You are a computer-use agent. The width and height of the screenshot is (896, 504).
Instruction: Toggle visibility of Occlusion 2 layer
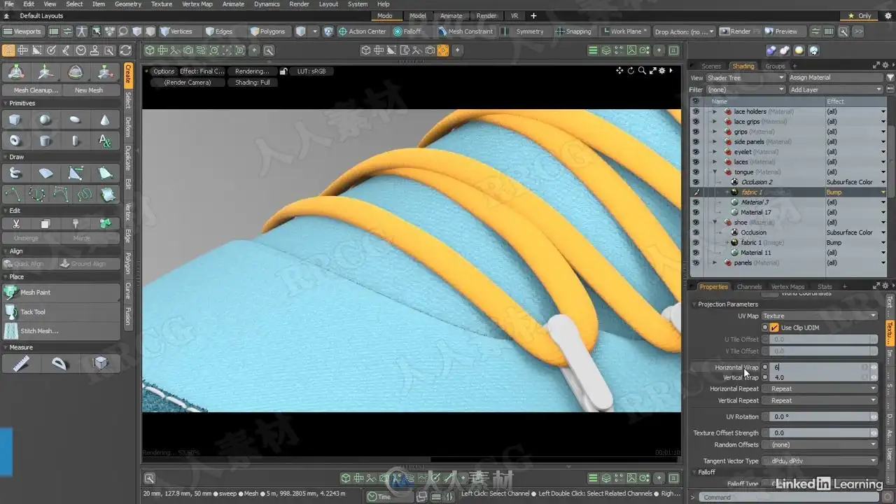696,182
